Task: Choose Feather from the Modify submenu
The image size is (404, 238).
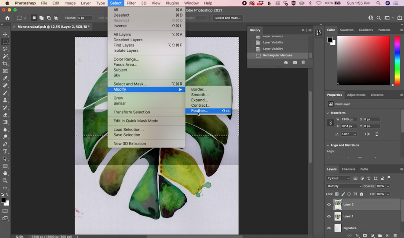Action: click(200, 111)
